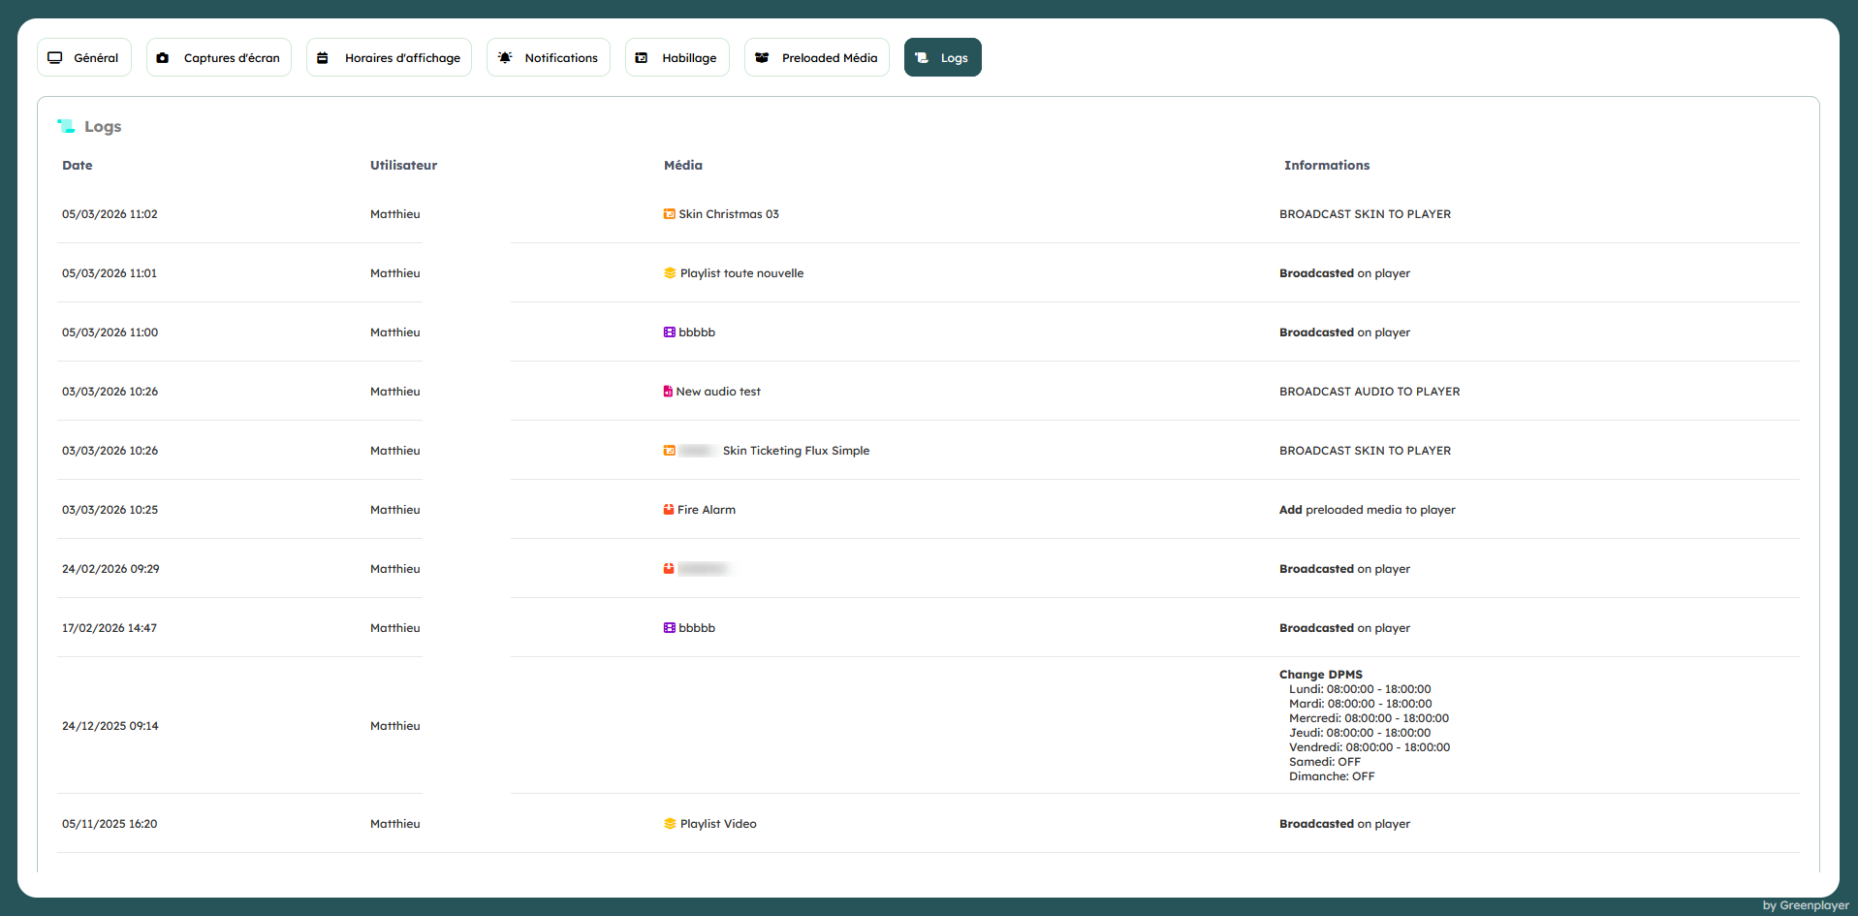
Task: Click the active Logs tab
Action: 942,58
